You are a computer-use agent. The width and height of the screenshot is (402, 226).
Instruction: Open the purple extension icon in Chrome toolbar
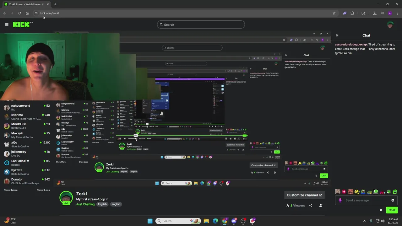345,13
